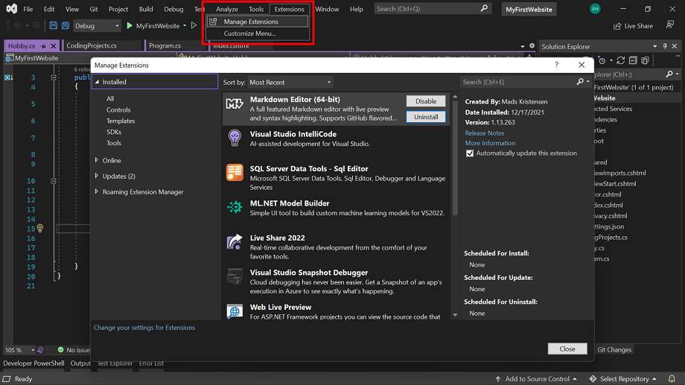Click the KH account avatar
The image size is (685, 385).
595,9
